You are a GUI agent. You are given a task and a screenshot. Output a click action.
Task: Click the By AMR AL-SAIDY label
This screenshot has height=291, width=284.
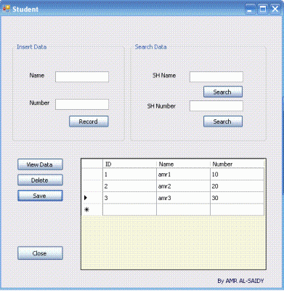pyautogui.click(x=240, y=281)
